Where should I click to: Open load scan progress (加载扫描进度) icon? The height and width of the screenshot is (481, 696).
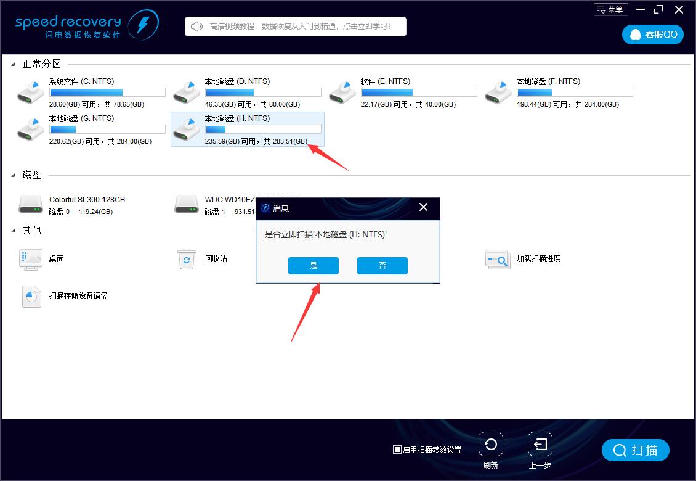click(x=497, y=259)
